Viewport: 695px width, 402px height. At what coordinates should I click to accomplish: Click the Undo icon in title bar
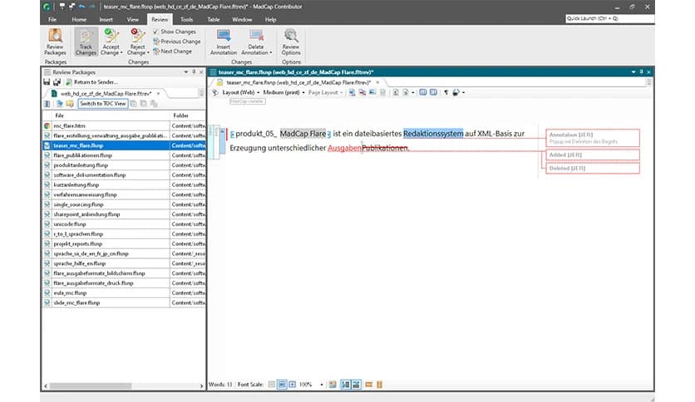point(82,6)
